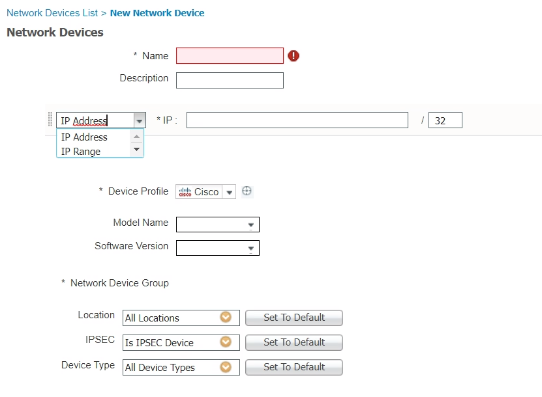Image resolution: width=542 pixels, height=397 pixels.
Task: Click Set To Default for Device Type
Action: click(294, 367)
